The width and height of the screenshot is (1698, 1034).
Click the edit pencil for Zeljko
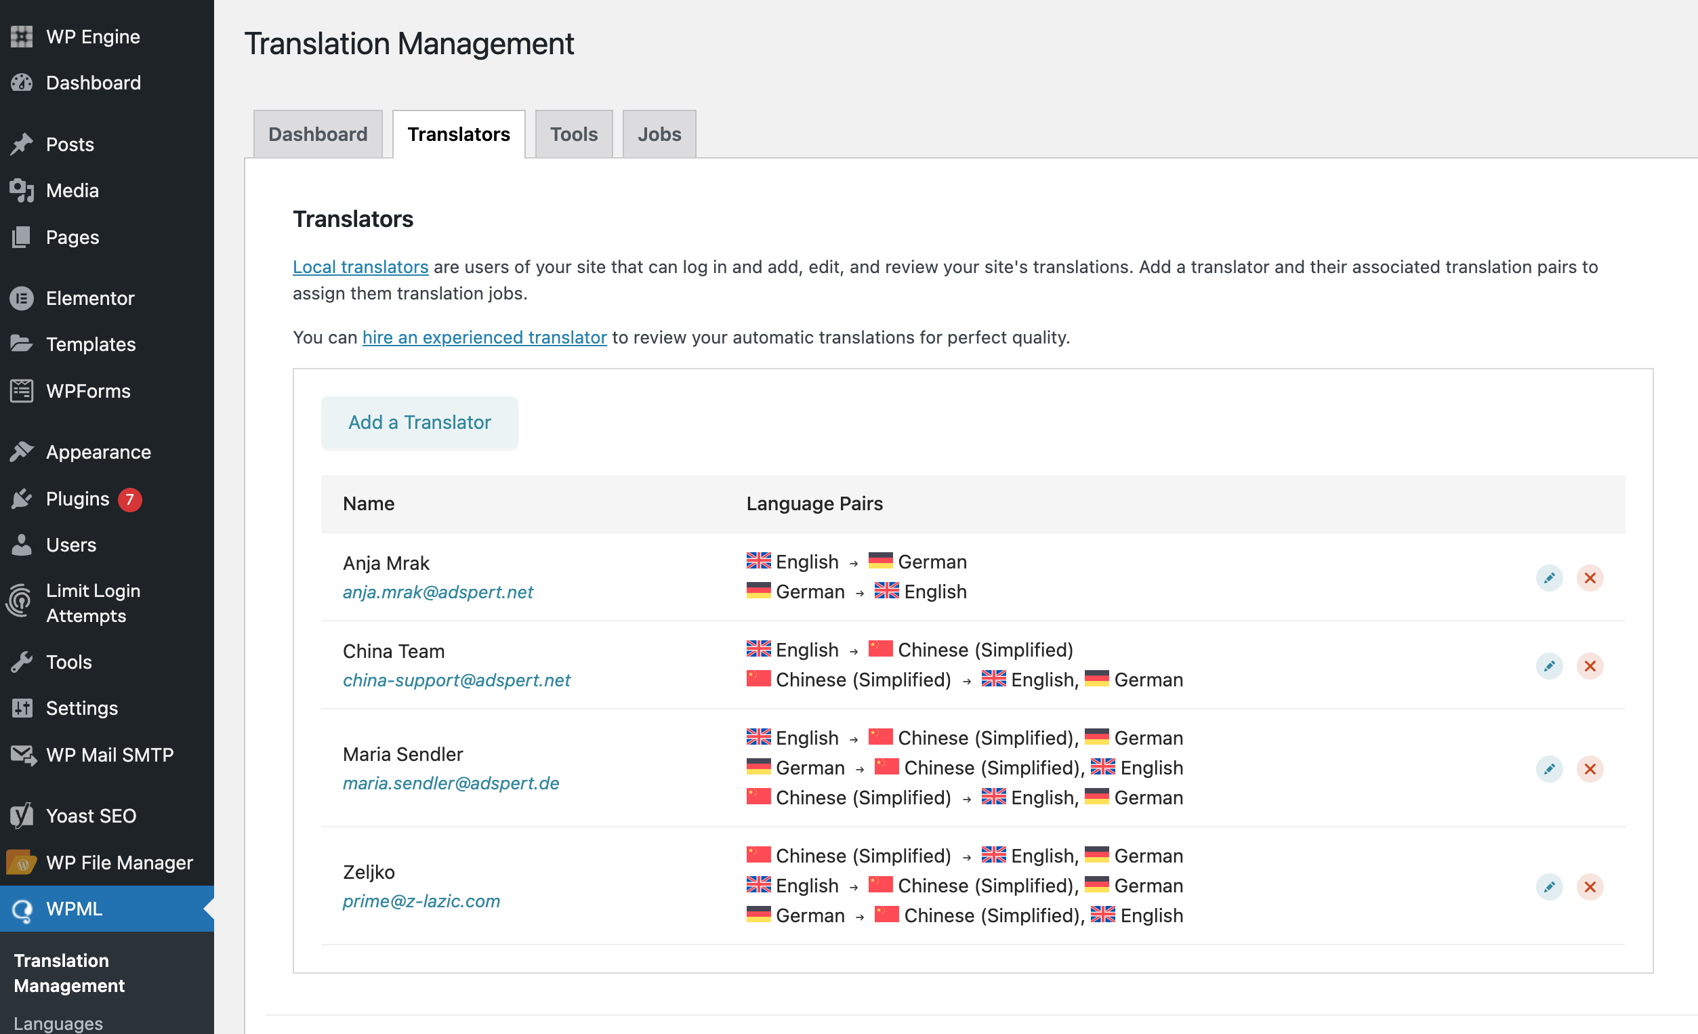tap(1548, 886)
